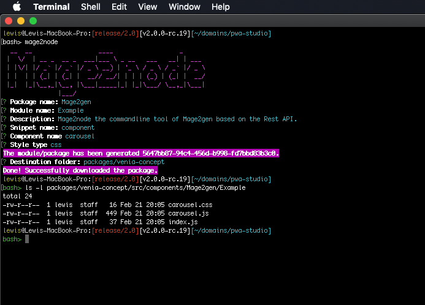Viewport: 425px width, 305px height.
Task: Click the mage2node command text
Action: [41, 42]
